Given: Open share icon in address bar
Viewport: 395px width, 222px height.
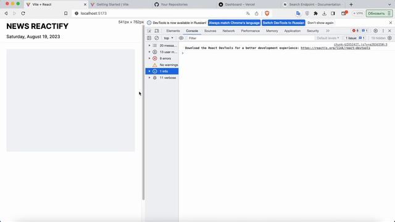Looking at the screenshot, I should (257, 14).
